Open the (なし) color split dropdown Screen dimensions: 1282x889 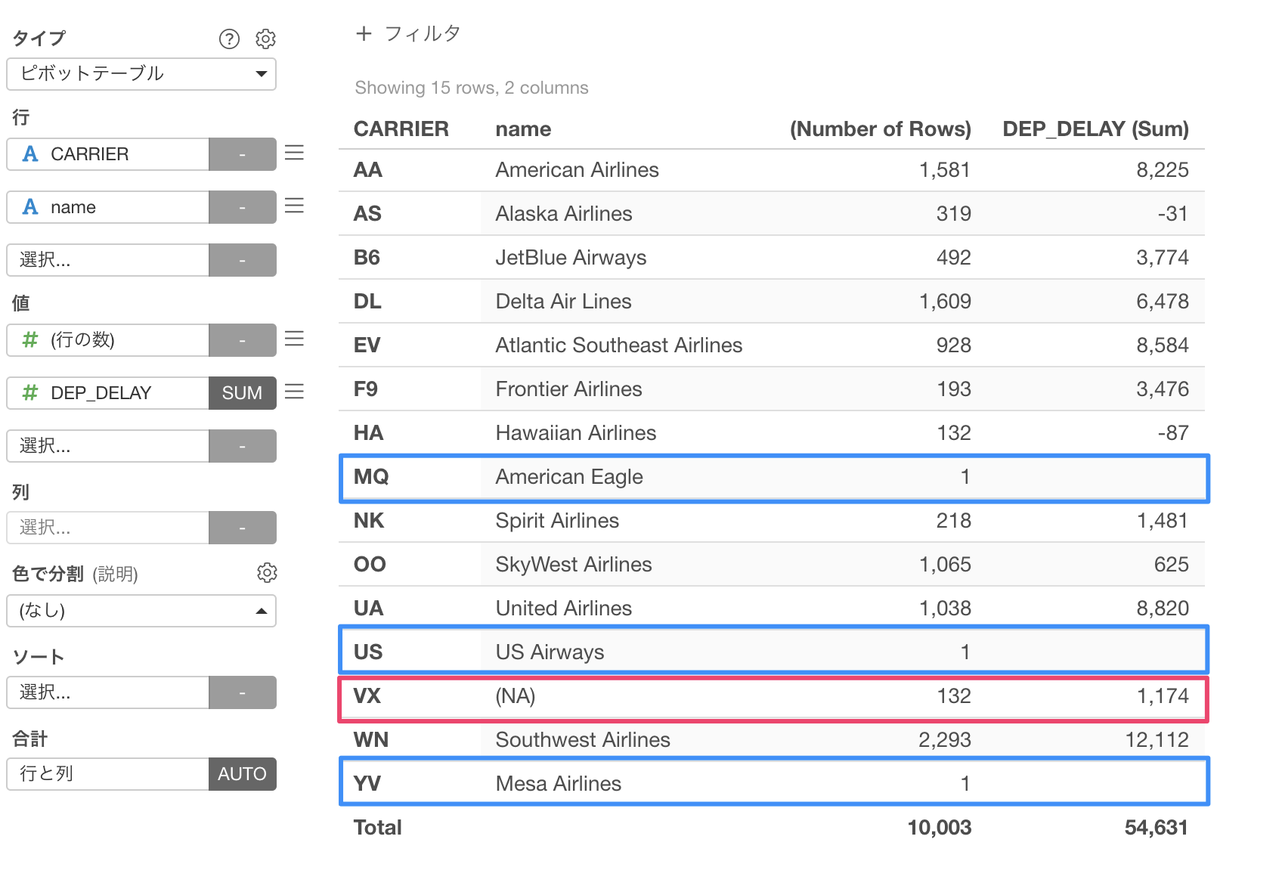(141, 611)
